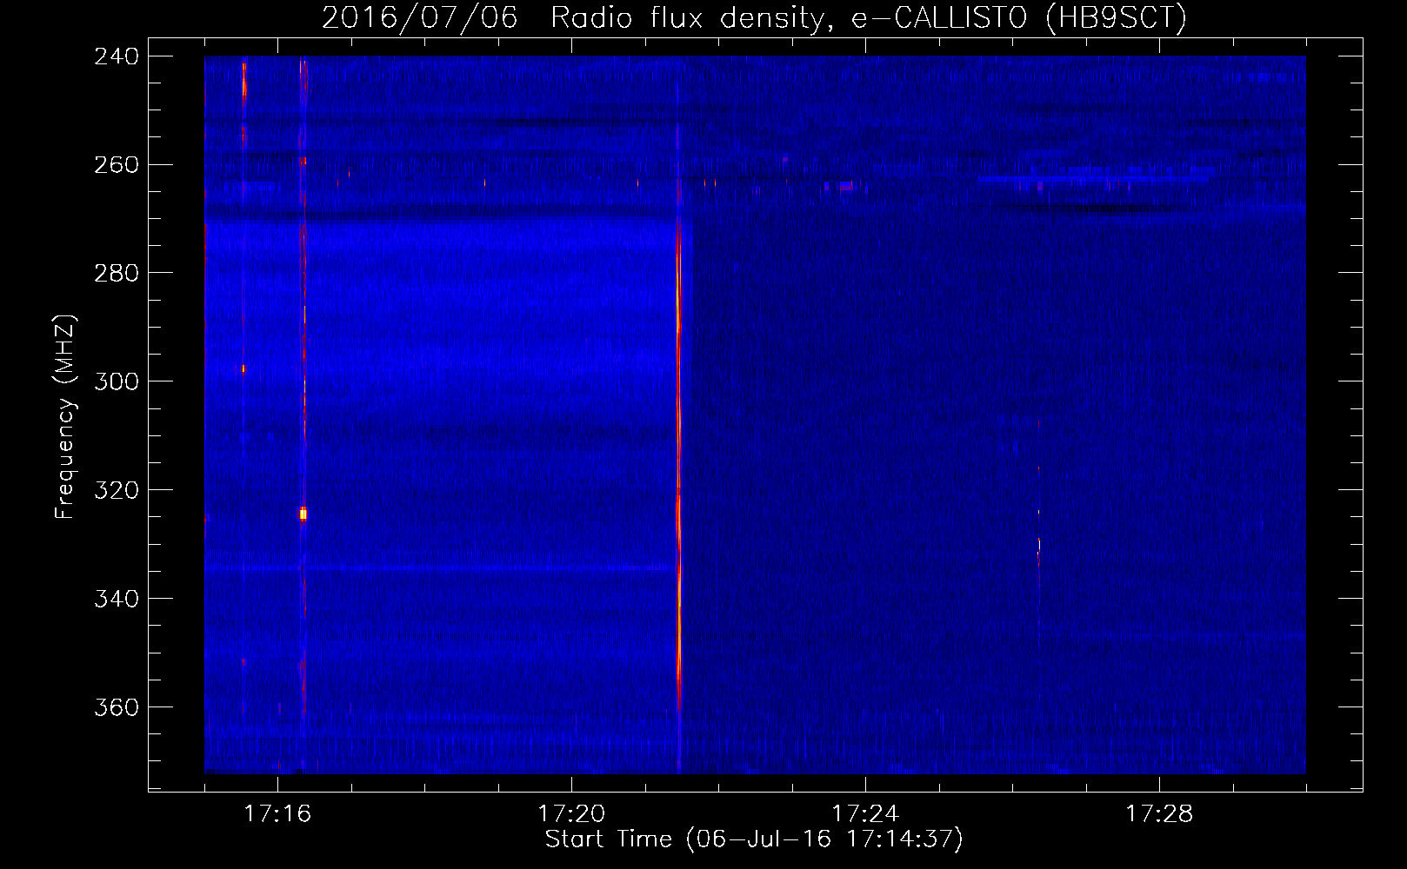Click the 17:20 time axis label
Image resolution: width=1407 pixels, height=869 pixels.
point(571,813)
